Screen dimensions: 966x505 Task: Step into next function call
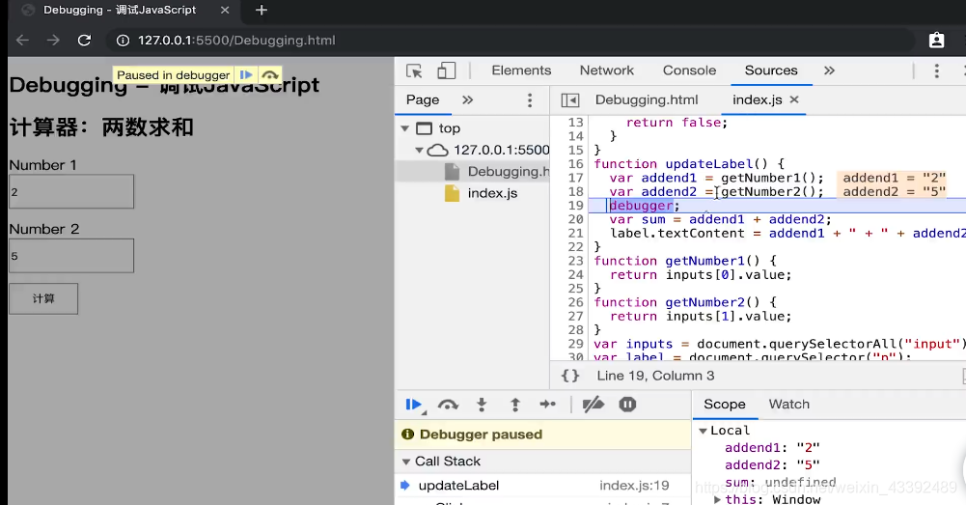pyautogui.click(x=482, y=405)
